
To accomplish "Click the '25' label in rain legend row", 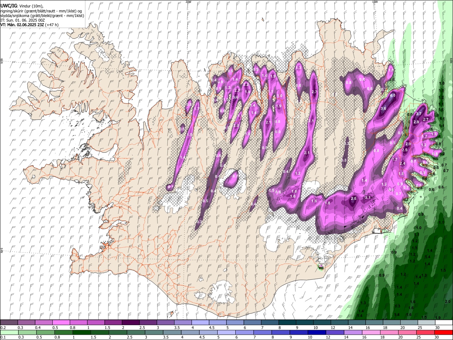I will (419, 337).
